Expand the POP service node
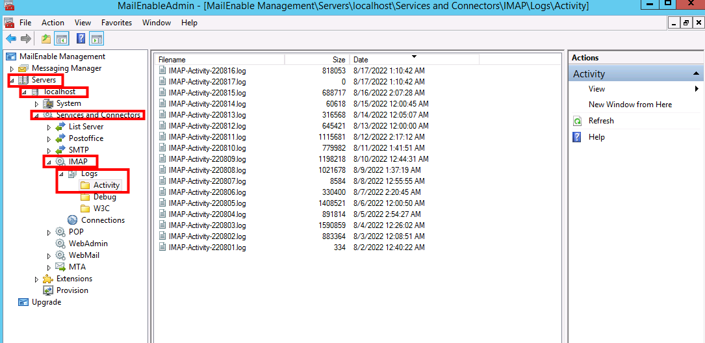Screen dimensions: 705x343 click(49, 232)
